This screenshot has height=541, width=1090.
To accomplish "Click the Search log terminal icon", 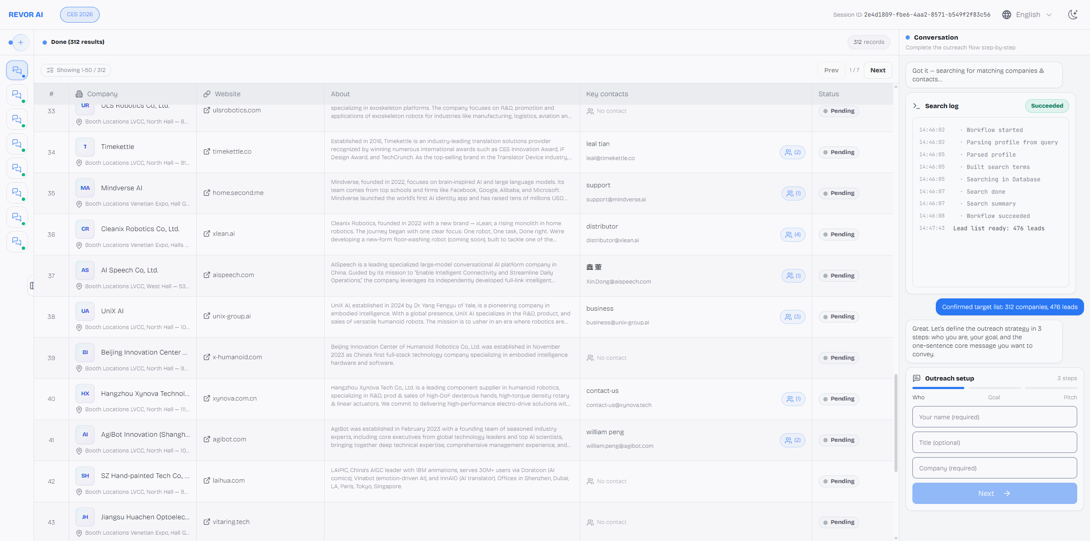I will tap(917, 106).
